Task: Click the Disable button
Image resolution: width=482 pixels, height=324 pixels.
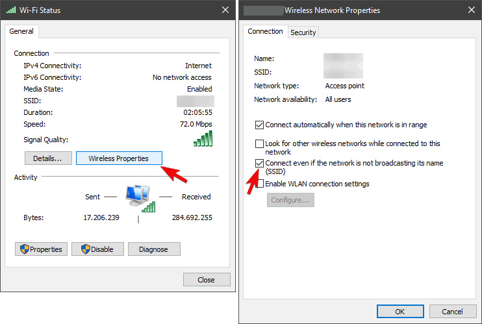Action: (97, 249)
